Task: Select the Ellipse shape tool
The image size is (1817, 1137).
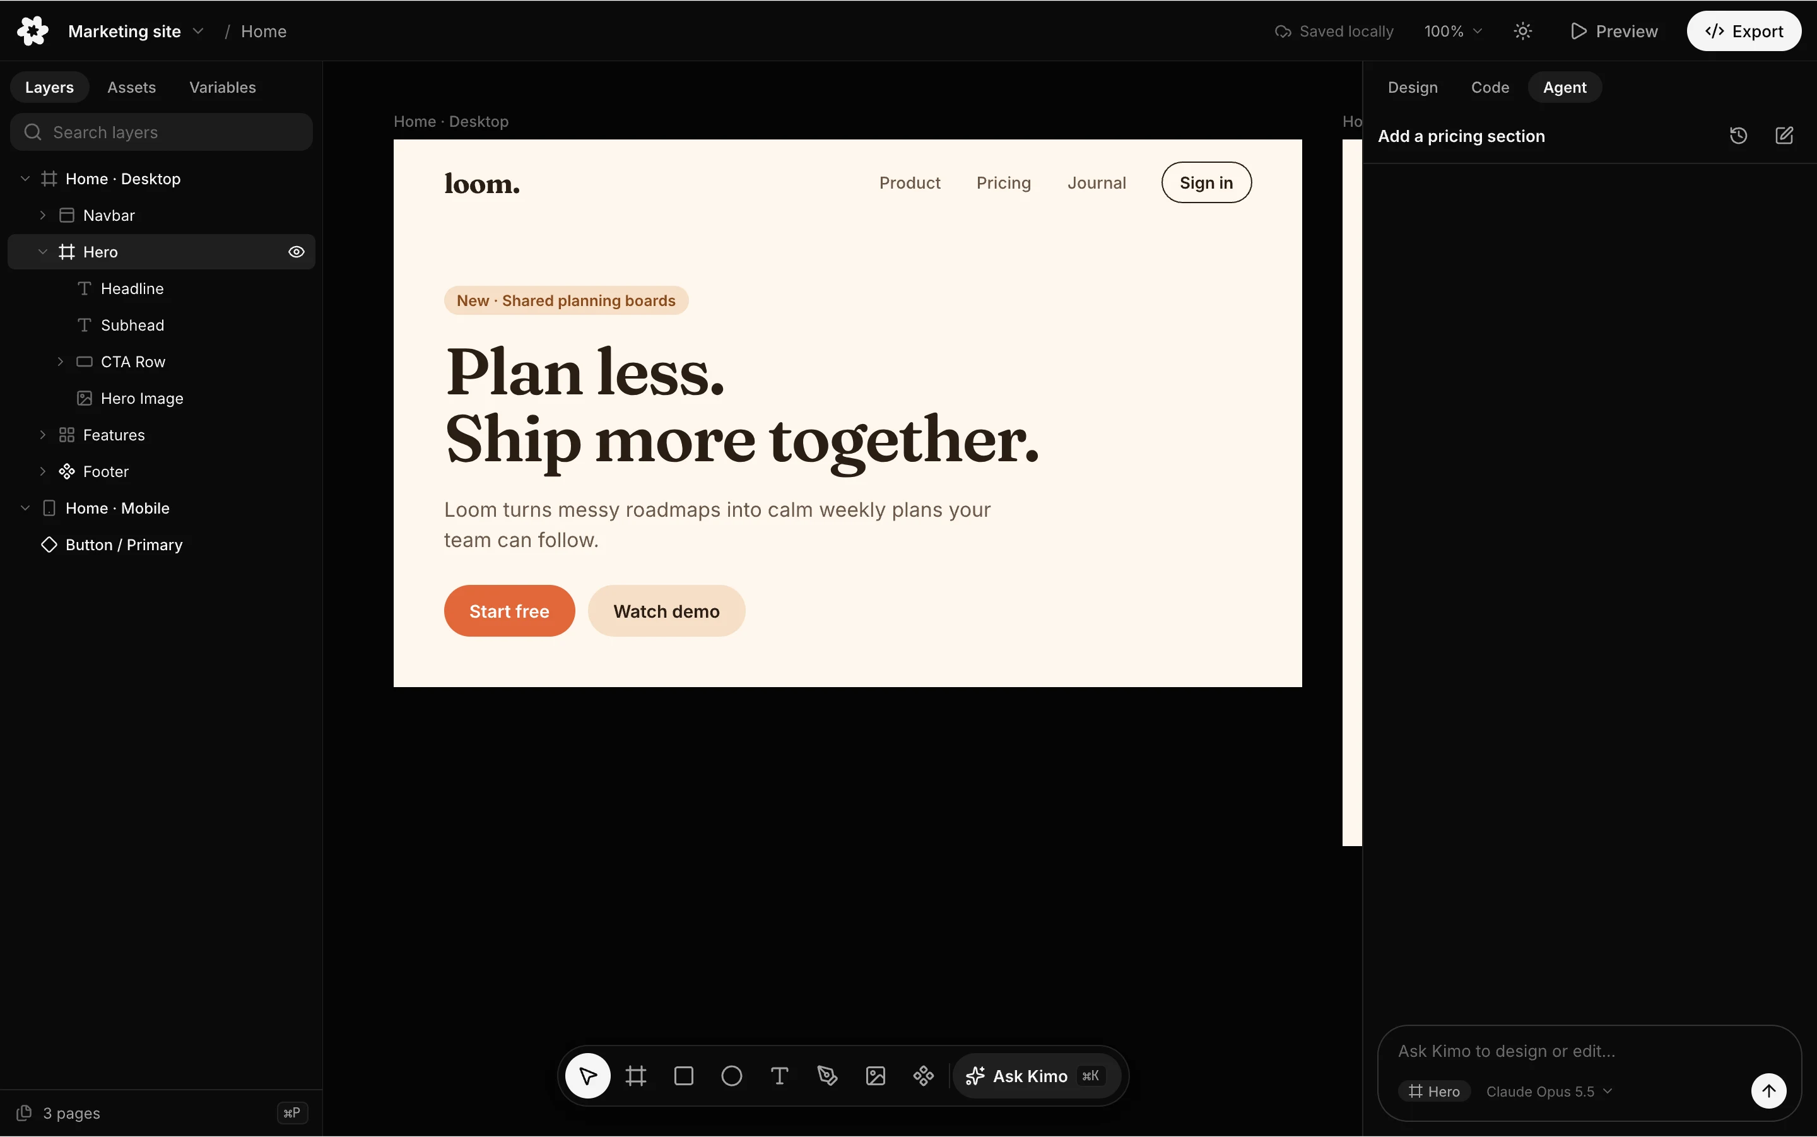Action: coord(731,1076)
